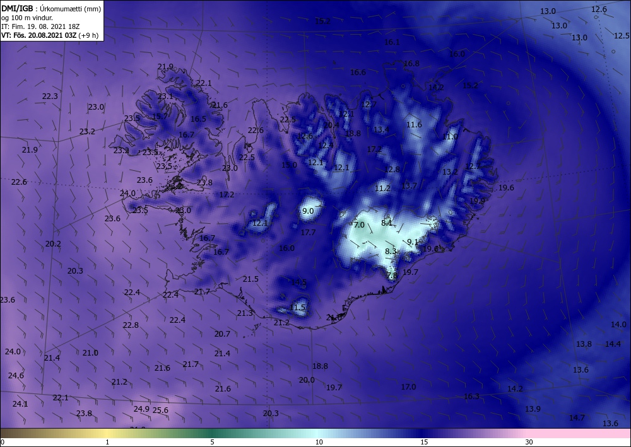This screenshot has height=447, width=631.
Task: Click the 23.1 value in the Westfjords
Action: (x=165, y=96)
